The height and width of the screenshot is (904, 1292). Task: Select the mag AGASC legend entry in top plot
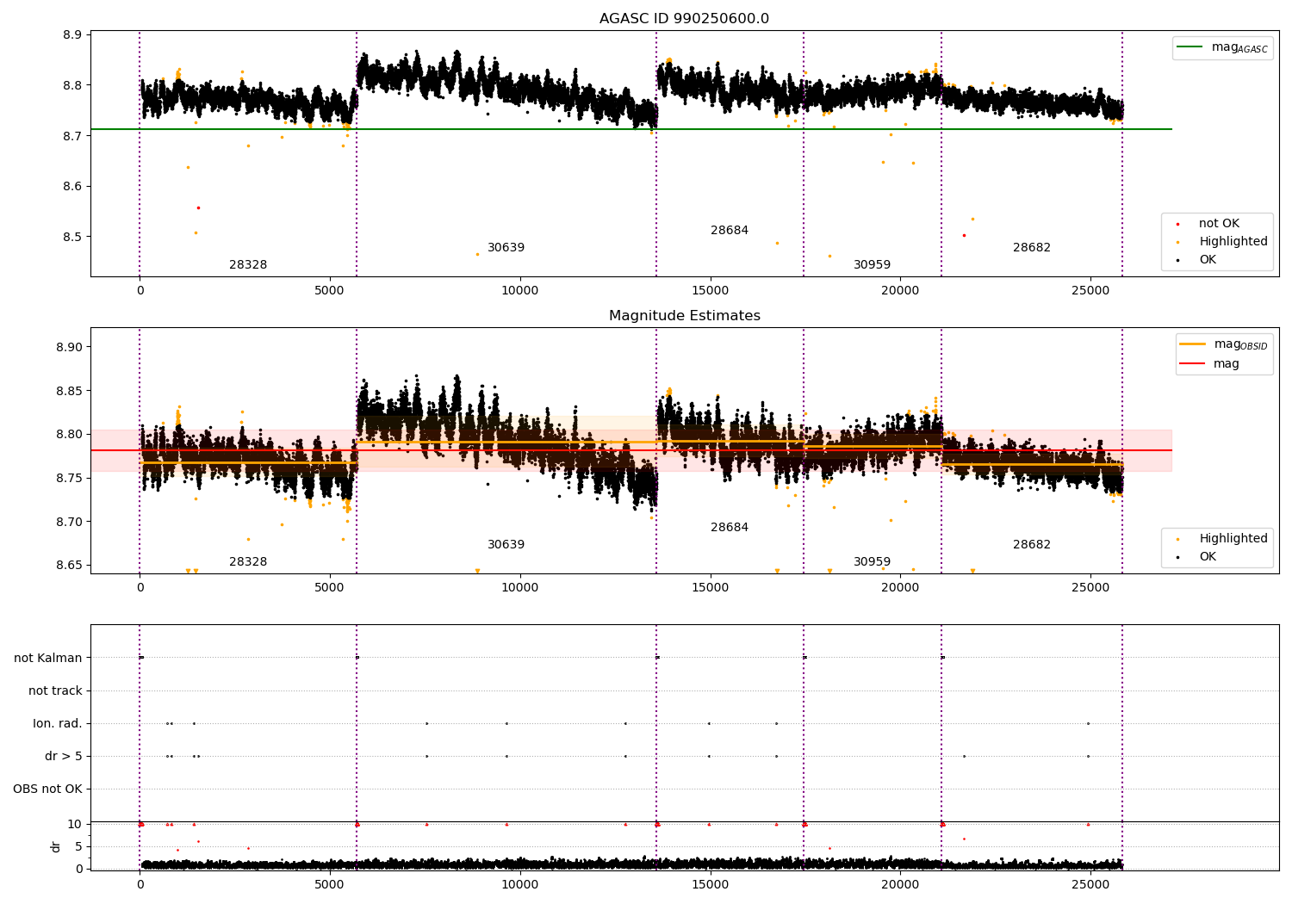[x=1222, y=47]
